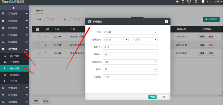Tick the checkbox for row 1
This screenshot has height=105, width=223.
click(38, 37)
